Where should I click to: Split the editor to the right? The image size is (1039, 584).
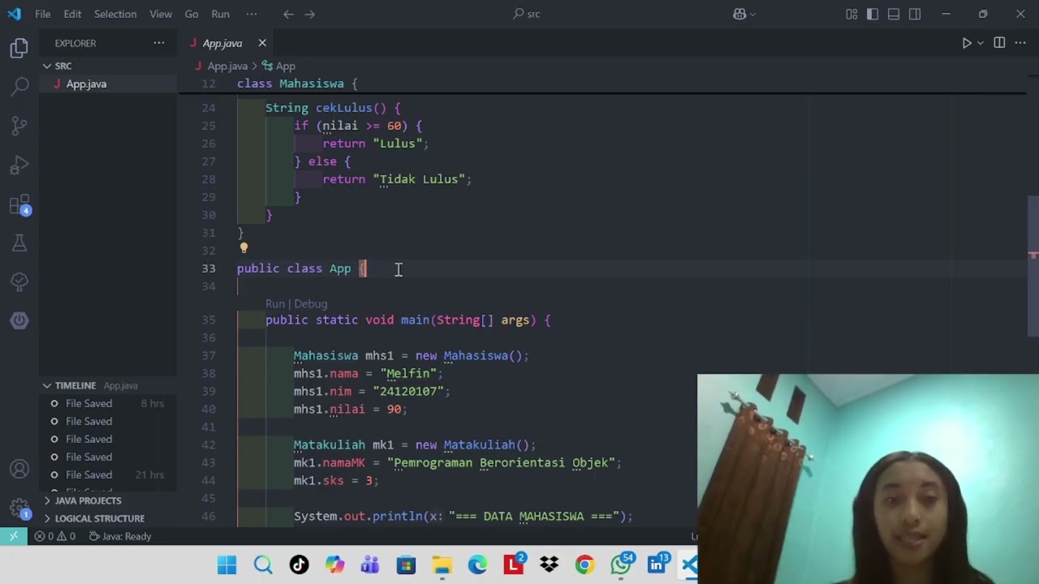999,43
